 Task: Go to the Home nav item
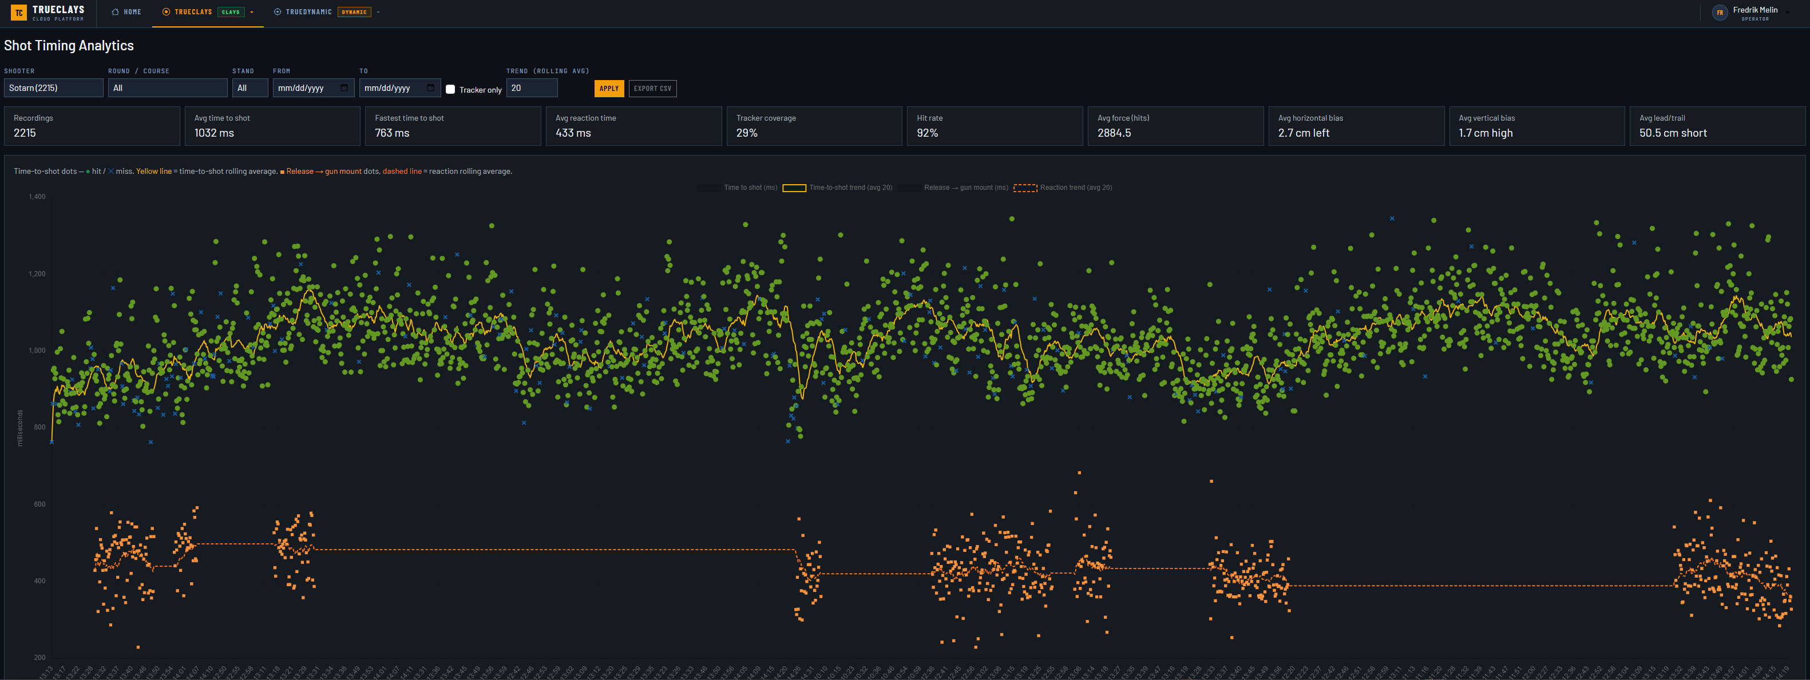(126, 12)
